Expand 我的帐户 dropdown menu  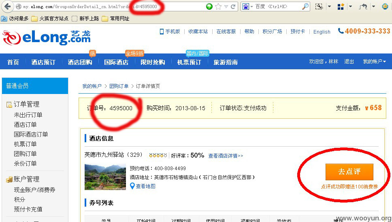[x=374, y=62]
